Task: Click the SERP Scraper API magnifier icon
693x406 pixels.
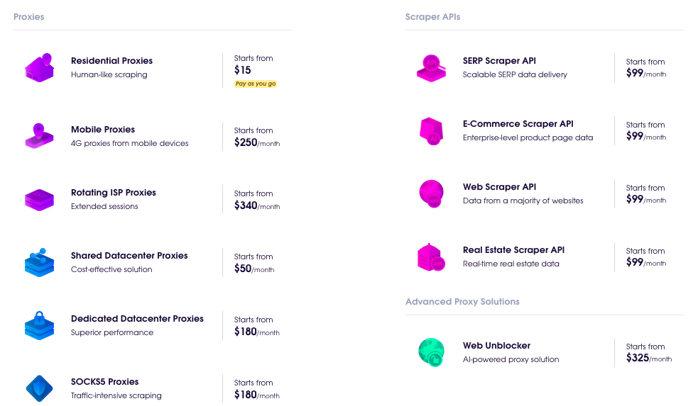Action: click(432, 68)
